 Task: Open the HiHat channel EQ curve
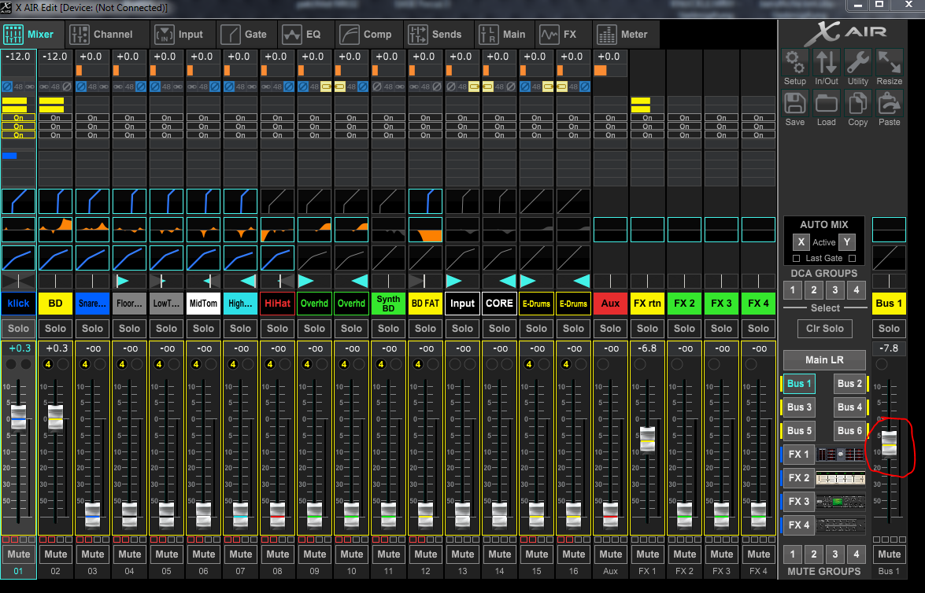pos(277,230)
